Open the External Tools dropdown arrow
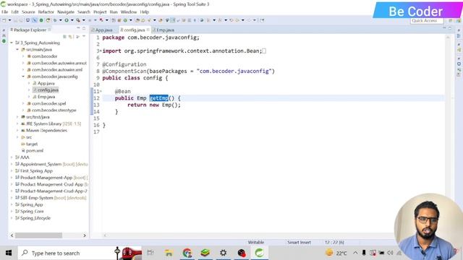Viewport: 463px width, 260px height. coord(84,20)
